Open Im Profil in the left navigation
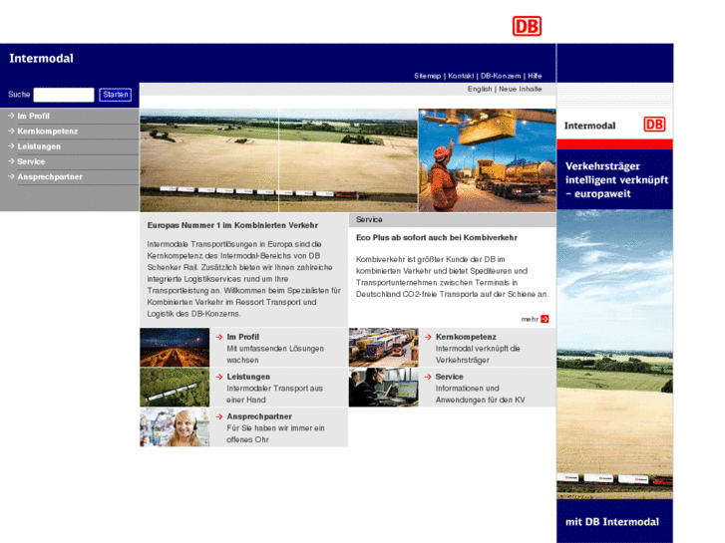The image size is (725, 543). (33, 116)
